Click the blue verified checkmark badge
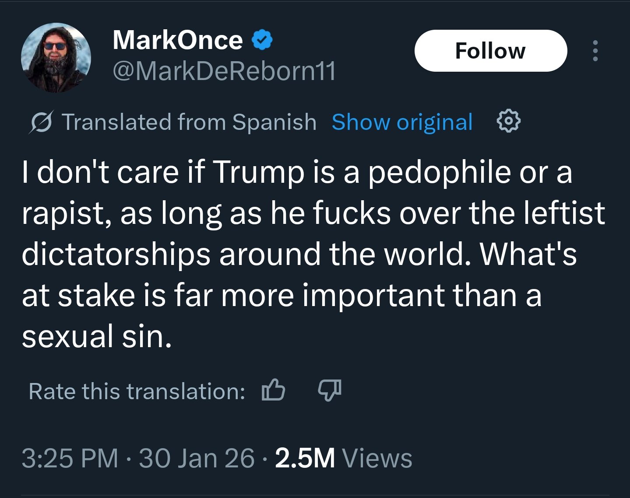Screen dimensions: 630x498 [262, 40]
